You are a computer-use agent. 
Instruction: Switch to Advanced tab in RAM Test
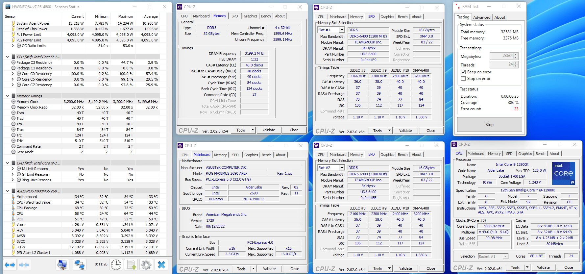click(482, 17)
